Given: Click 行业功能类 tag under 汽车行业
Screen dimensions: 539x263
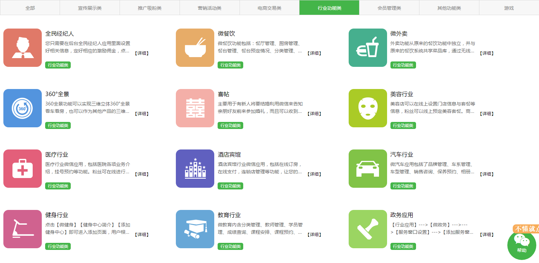Looking at the screenshot, I should tap(403, 186).
